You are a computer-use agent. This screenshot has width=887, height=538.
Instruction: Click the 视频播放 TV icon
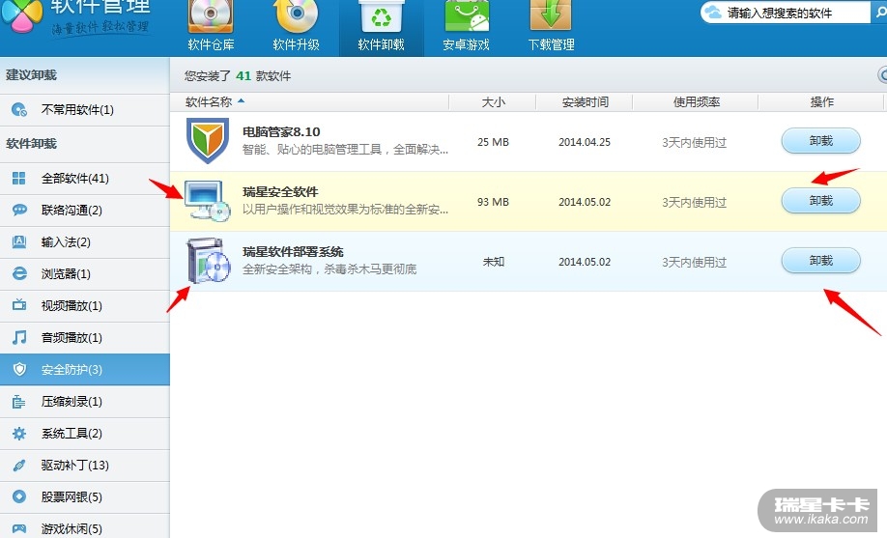pyautogui.click(x=19, y=305)
